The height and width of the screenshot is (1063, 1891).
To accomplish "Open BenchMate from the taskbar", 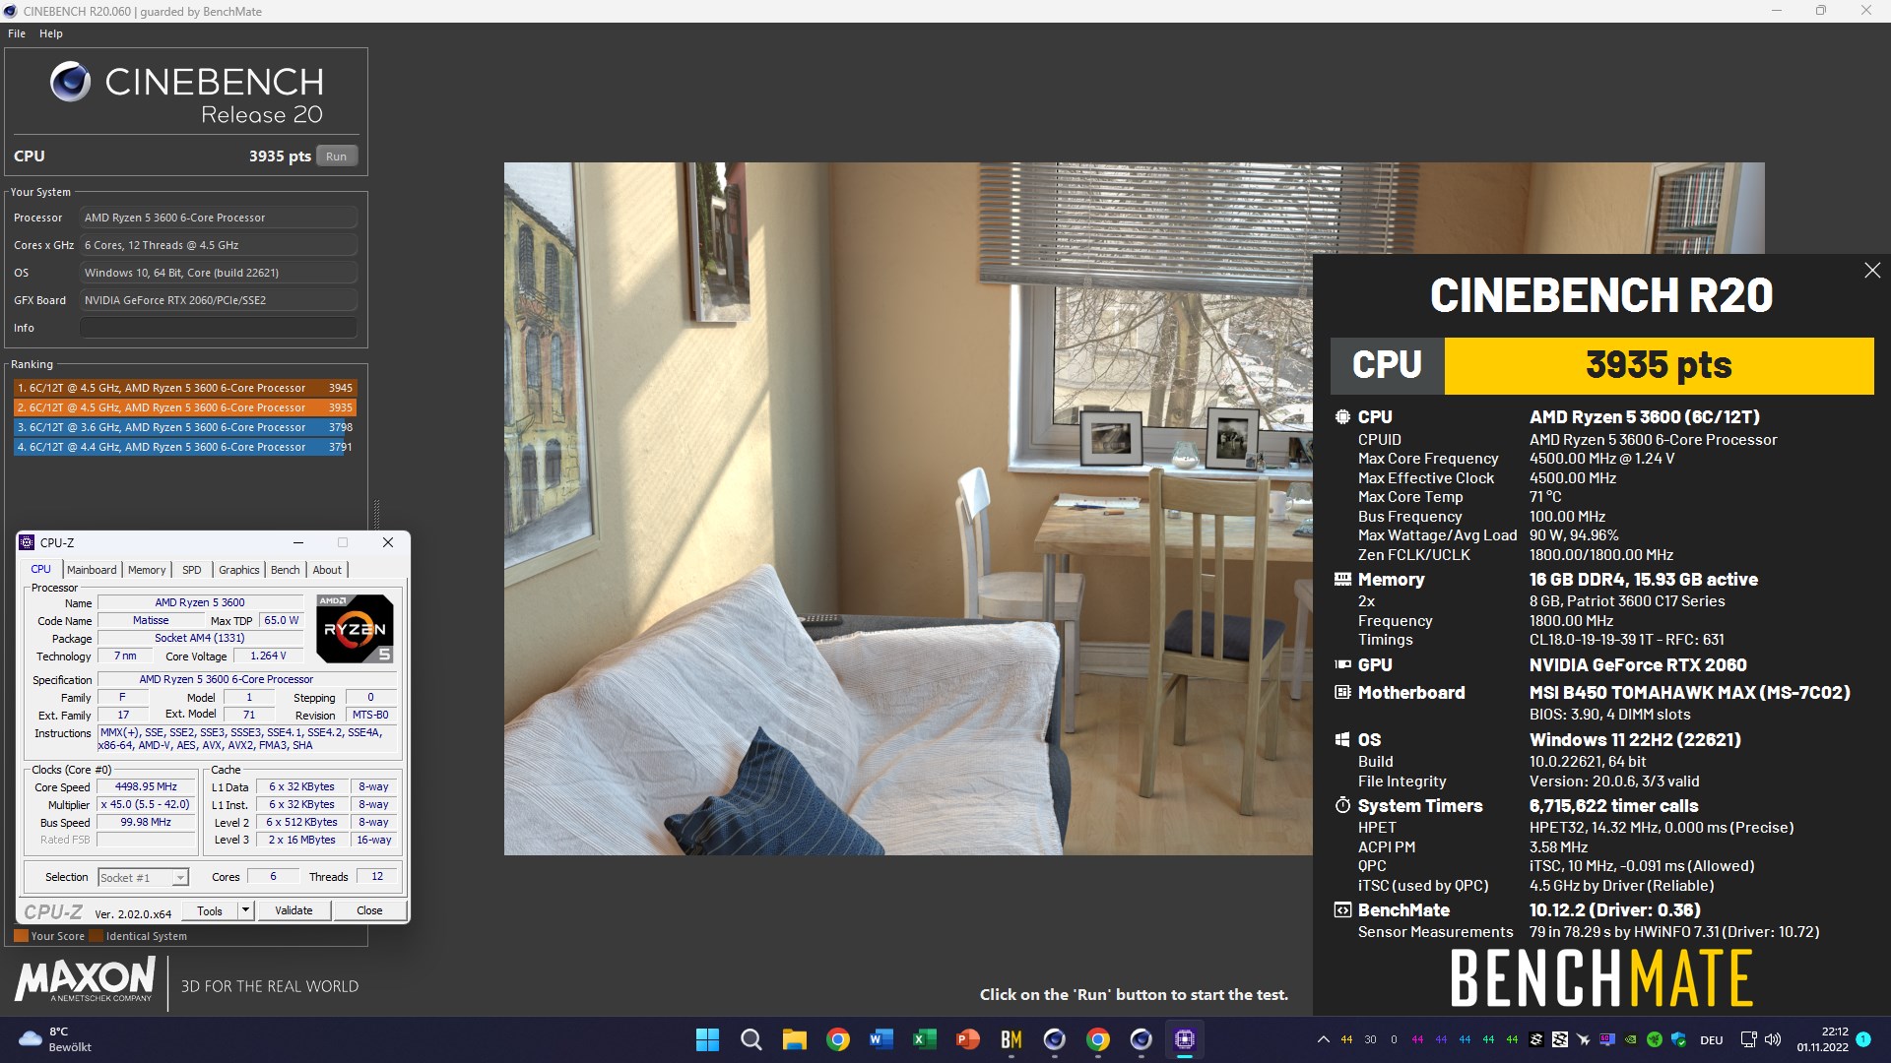I will [1011, 1039].
